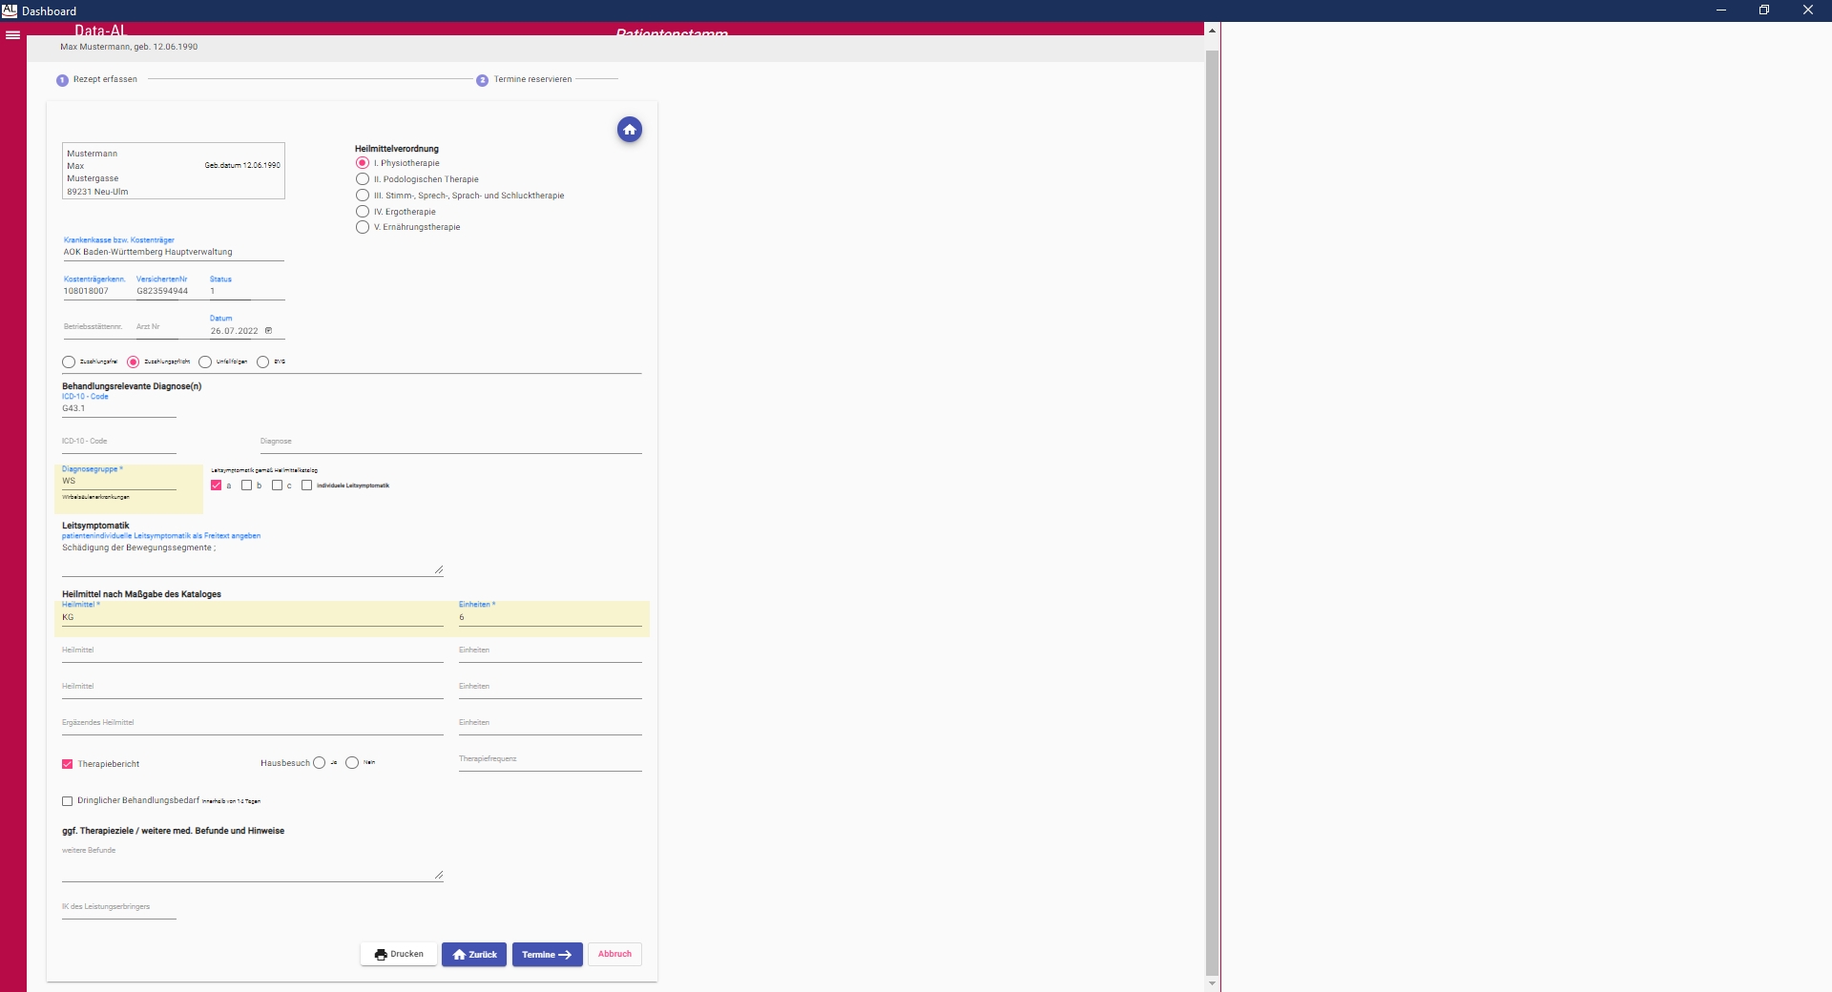This screenshot has width=1832, height=992.
Task: Choose the Zuzahlungsfrei radio
Action: [x=69, y=362]
